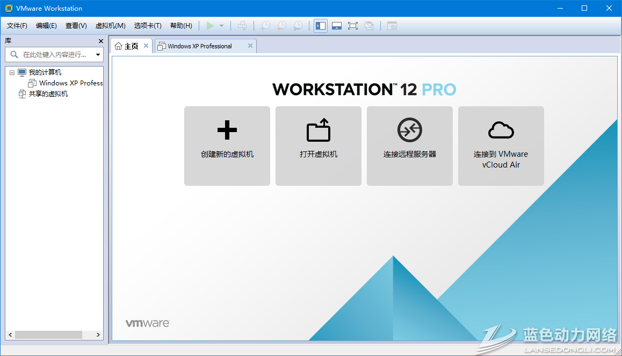
Task: Collapse the 我的计算机 tree node
Action: pos(12,72)
